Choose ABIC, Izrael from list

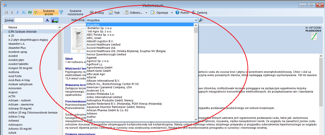[140, 38]
